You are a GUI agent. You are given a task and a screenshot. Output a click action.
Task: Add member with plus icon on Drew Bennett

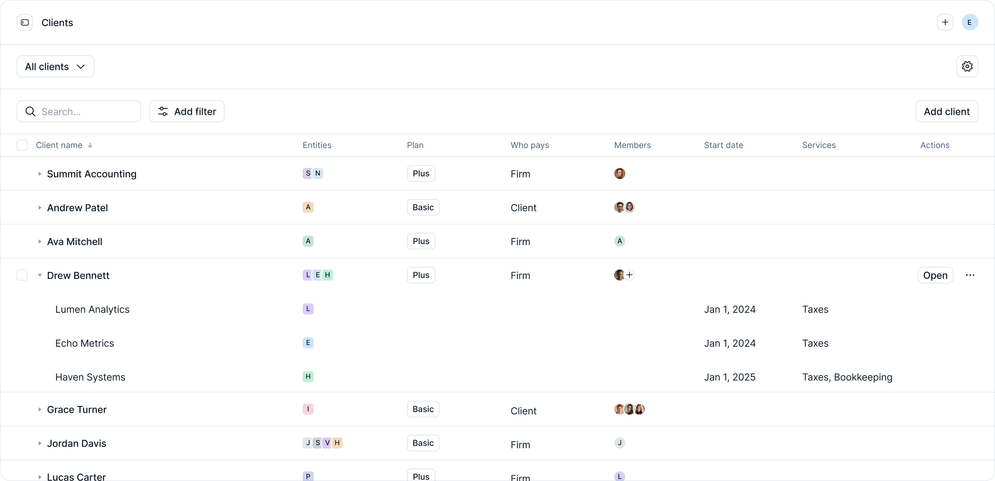click(629, 275)
